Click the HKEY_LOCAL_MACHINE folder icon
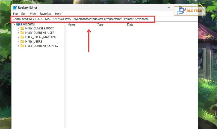This screenshot has height=129, width=217. [22, 37]
